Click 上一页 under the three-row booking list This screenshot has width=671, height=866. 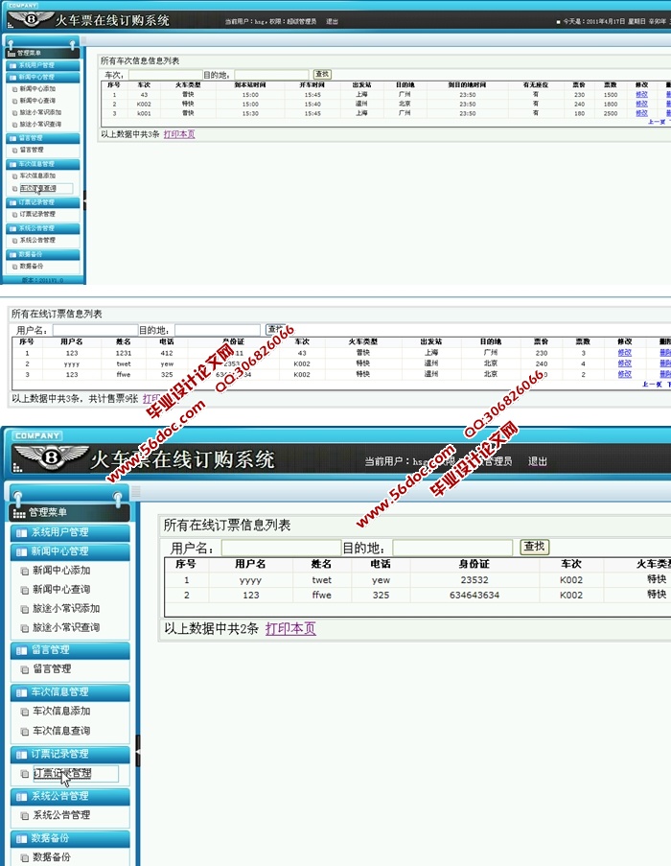[652, 384]
